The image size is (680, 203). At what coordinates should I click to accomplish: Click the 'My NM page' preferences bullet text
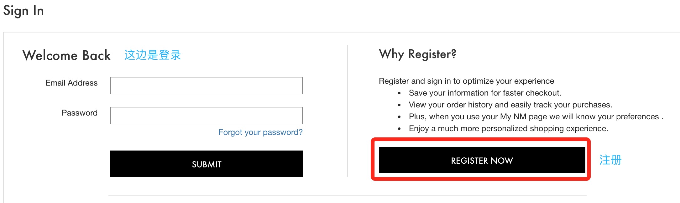point(536,116)
